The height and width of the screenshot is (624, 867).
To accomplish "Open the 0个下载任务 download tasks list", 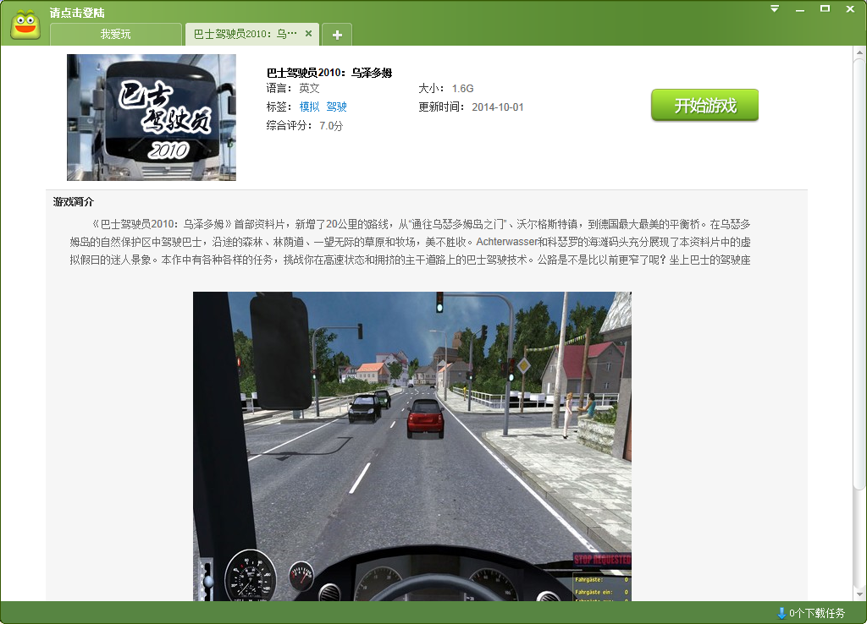I will [816, 613].
